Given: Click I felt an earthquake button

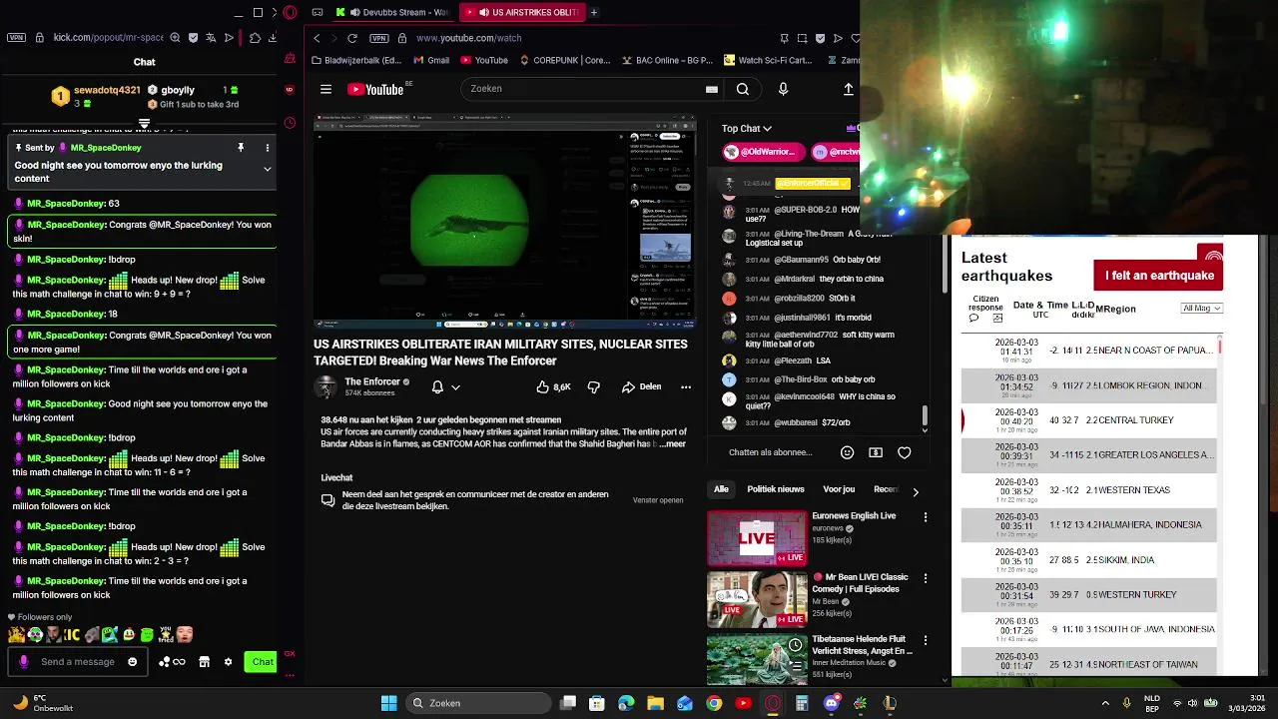Looking at the screenshot, I should 1158,276.
